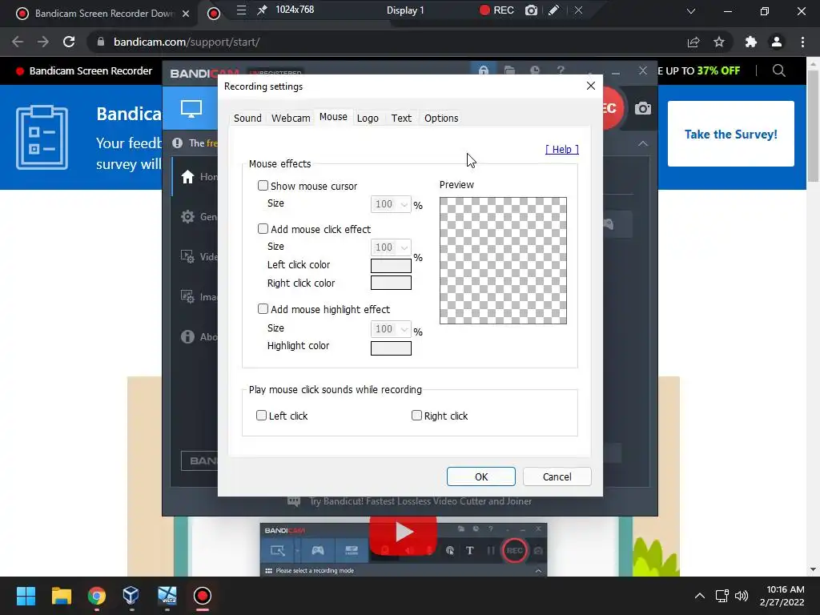Select the Mouse tab
Viewport: 820px width, 615px height.
(x=333, y=117)
